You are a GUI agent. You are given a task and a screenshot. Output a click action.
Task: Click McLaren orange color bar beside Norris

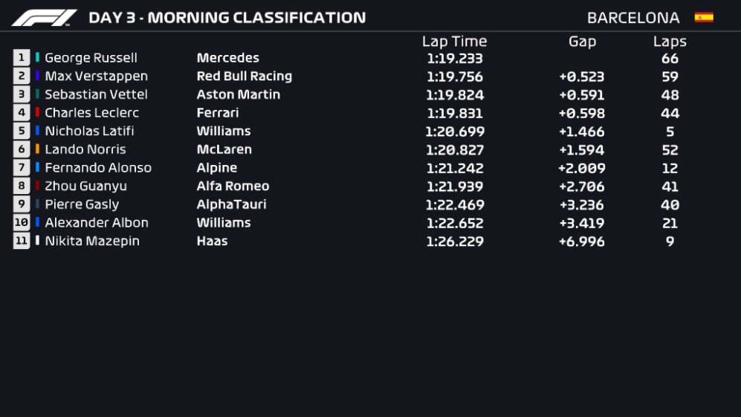(37, 149)
